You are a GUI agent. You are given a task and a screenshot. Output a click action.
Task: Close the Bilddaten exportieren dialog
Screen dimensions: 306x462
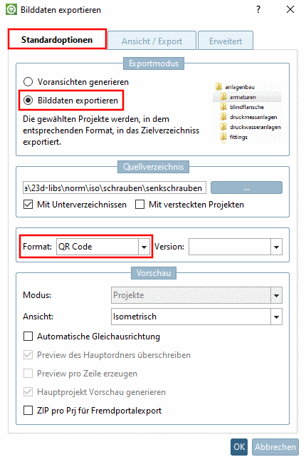(x=290, y=9)
